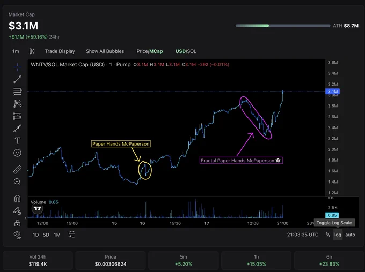This screenshot has height=272, width=365.
Task: Collapse the volume pane chevron arrow
Action: coord(26,218)
